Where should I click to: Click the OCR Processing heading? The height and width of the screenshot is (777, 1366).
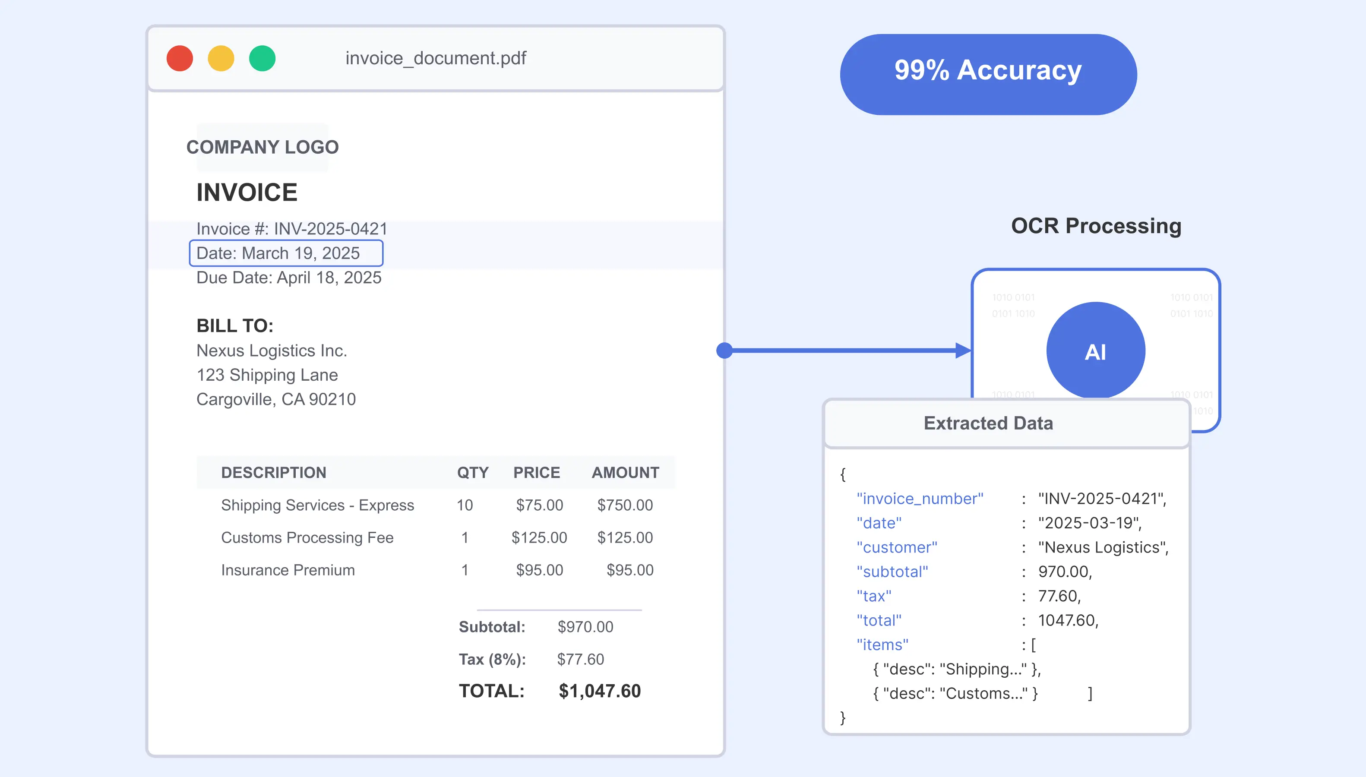[1097, 226]
